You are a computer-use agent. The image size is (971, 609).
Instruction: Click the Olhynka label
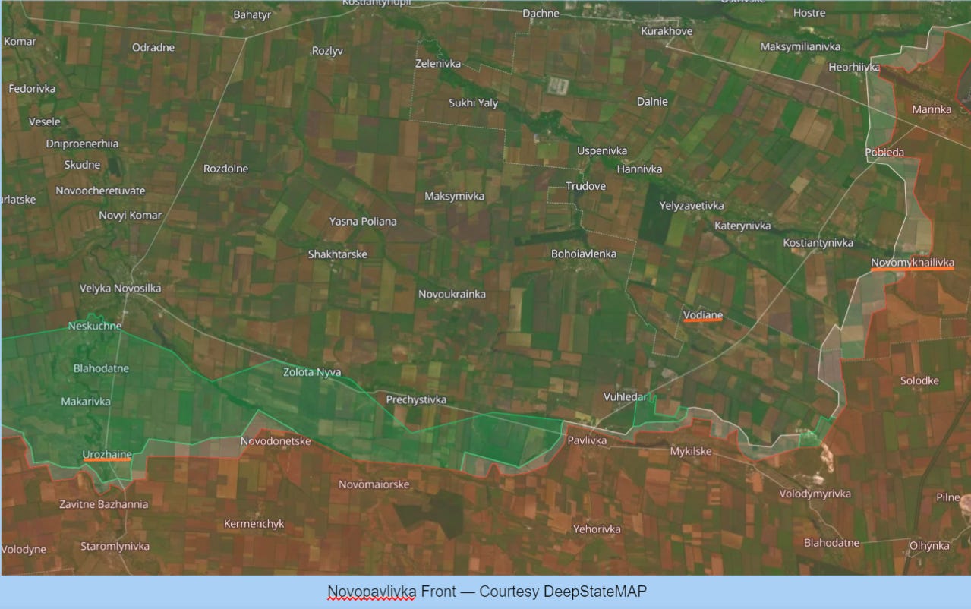930,545
